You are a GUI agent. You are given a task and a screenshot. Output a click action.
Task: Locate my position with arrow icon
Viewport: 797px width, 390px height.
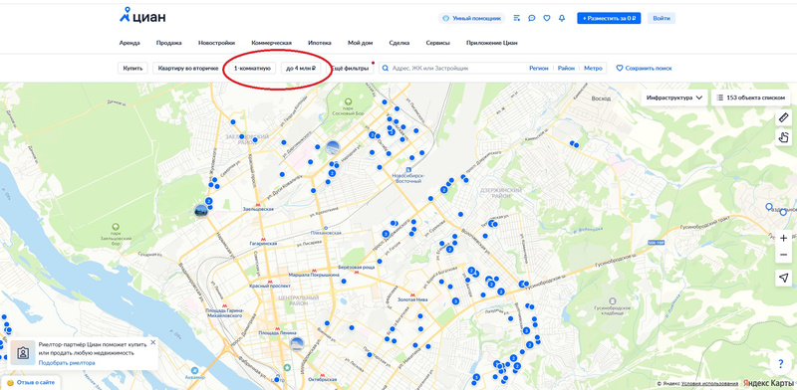pyautogui.click(x=783, y=278)
